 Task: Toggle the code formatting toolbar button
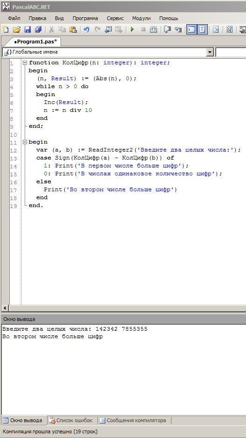pos(216,29)
